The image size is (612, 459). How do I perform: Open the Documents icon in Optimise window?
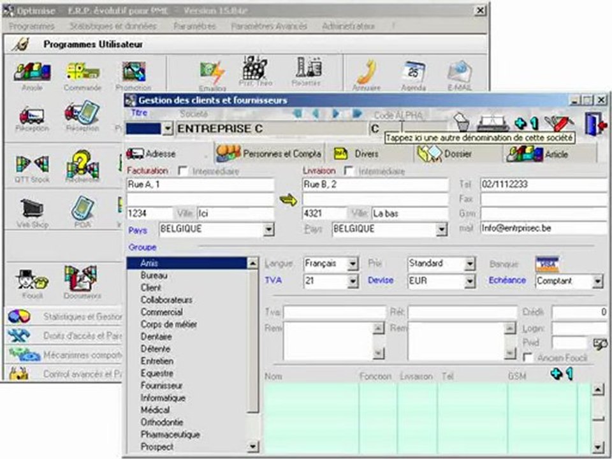click(82, 278)
